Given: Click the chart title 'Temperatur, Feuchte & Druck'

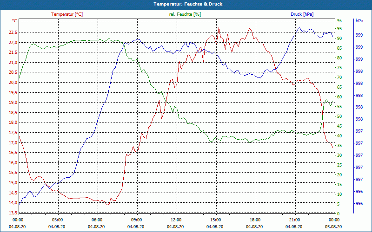Looking at the screenshot, I should (x=188, y=4).
